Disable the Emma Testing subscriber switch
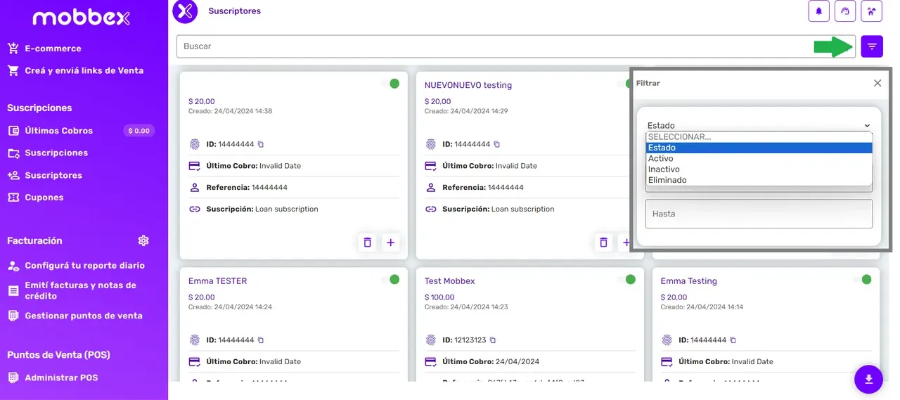 862,280
